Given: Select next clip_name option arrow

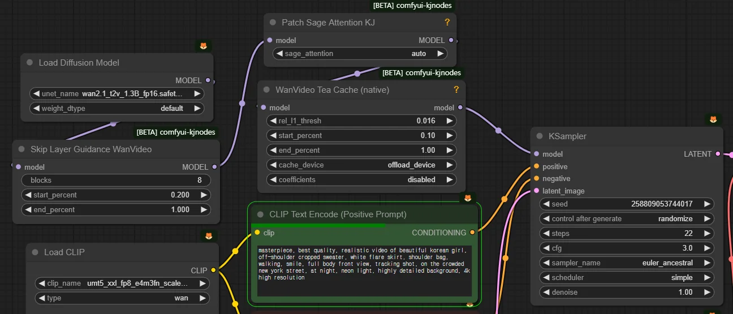Looking at the screenshot, I should pyautogui.click(x=201, y=283).
